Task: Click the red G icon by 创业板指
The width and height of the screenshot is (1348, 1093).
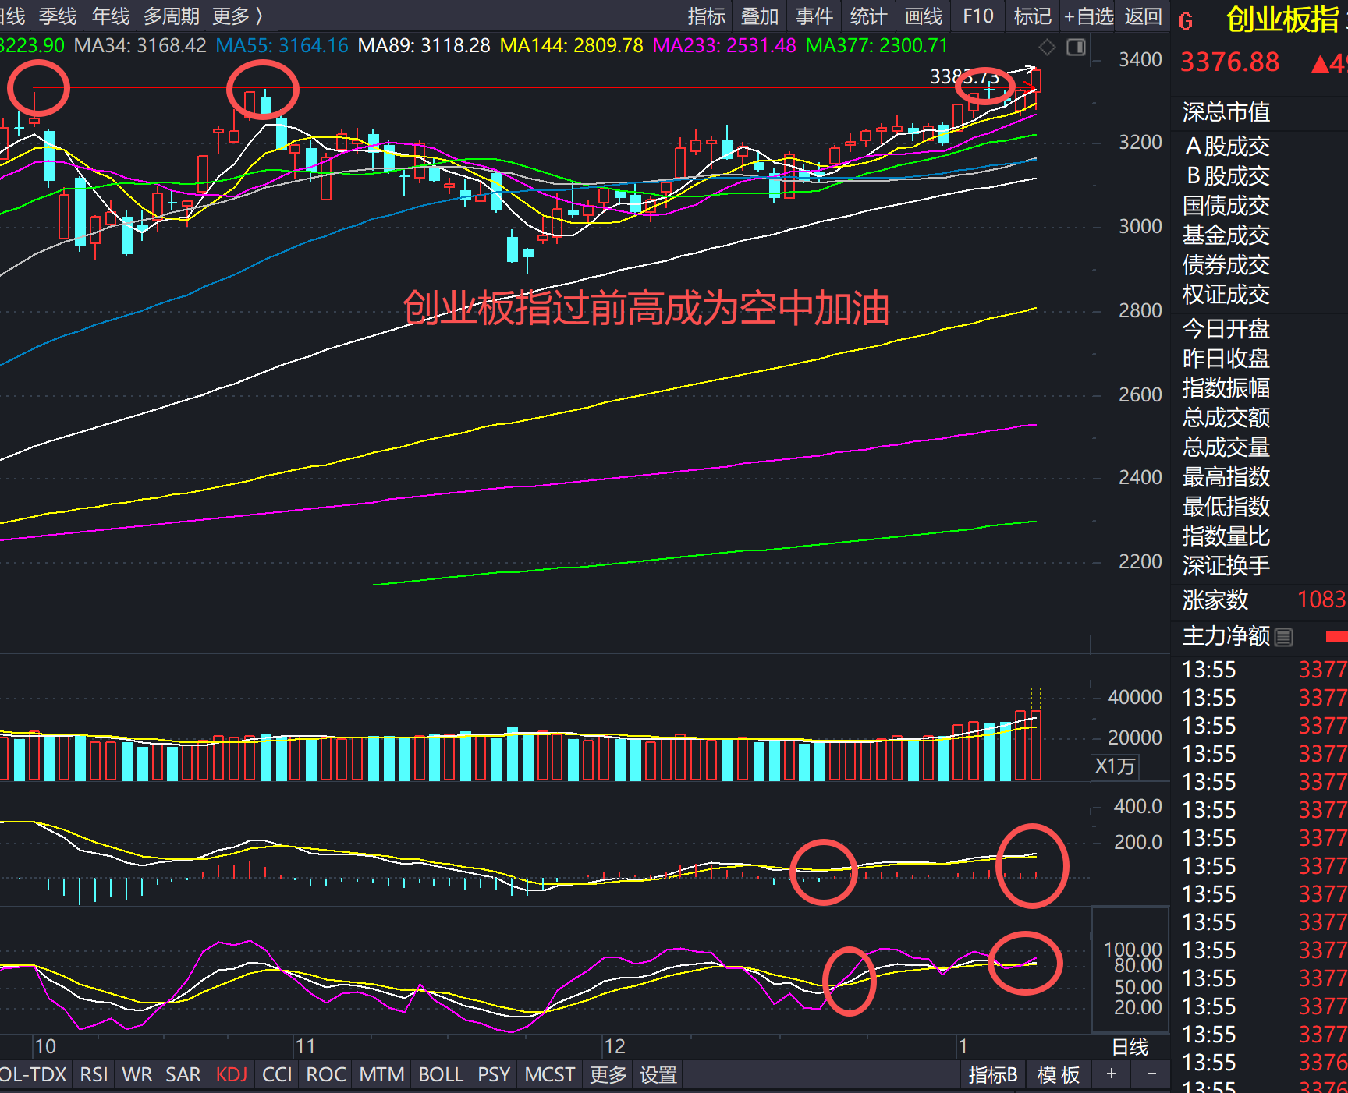Action: 1186,21
